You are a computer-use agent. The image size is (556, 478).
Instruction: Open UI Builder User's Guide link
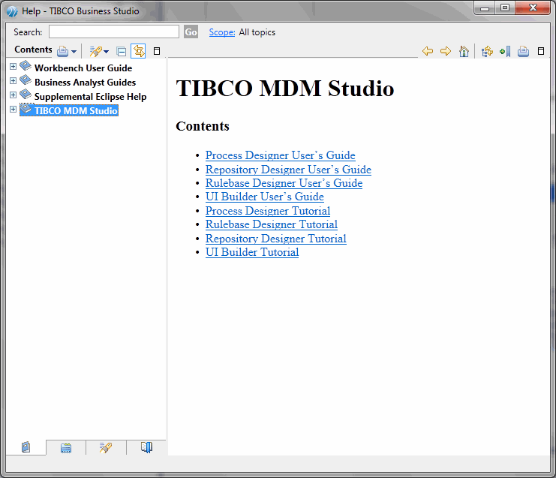[x=265, y=197]
